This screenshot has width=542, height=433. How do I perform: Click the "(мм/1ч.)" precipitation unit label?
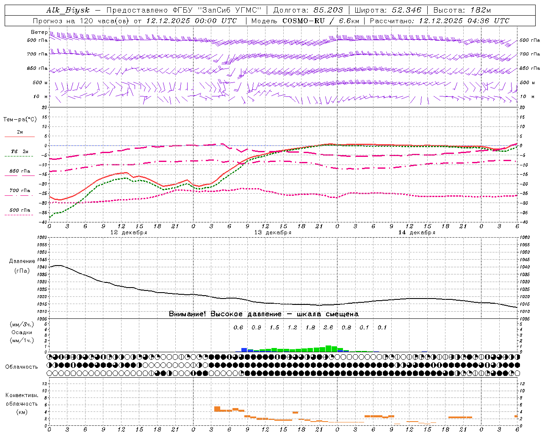click(x=22, y=340)
